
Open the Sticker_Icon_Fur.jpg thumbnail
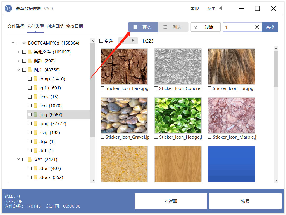pos(232,67)
